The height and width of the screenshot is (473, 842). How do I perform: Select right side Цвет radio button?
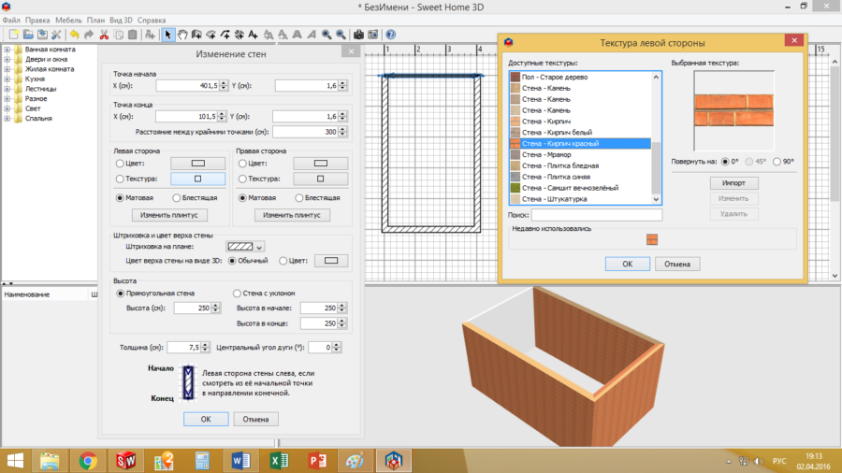242,164
